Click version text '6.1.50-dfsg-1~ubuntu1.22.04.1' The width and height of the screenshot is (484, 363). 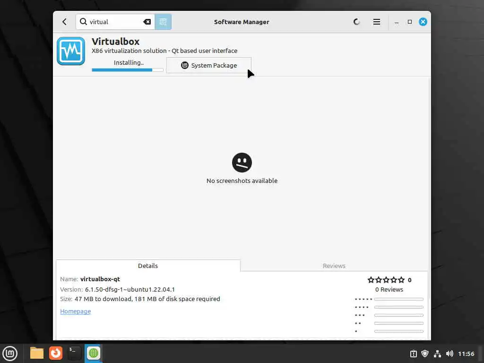coord(130,290)
